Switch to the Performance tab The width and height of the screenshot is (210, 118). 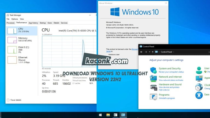pos(22,23)
